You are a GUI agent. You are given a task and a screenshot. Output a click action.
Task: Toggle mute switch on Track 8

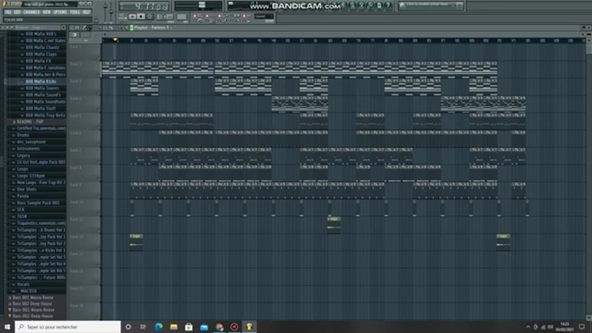point(98,179)
